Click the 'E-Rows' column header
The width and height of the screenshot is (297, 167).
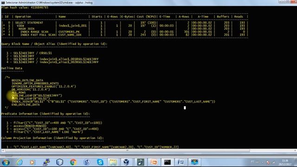[112, 17]
